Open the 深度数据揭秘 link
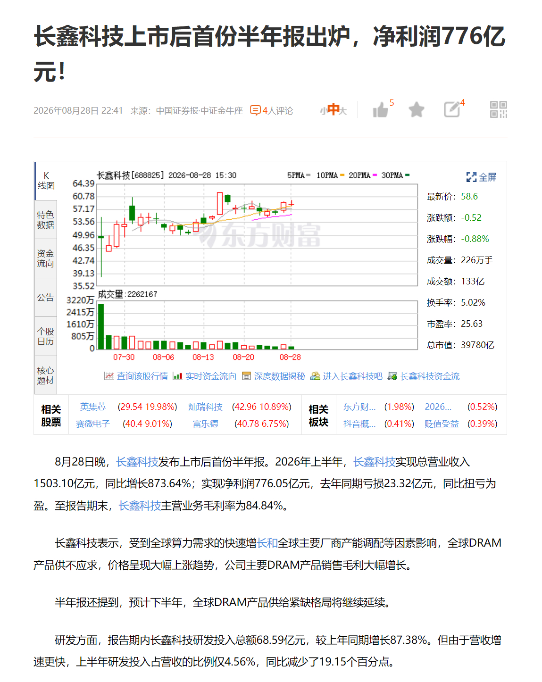Screen dimensions: 542x682 [280, 376]
